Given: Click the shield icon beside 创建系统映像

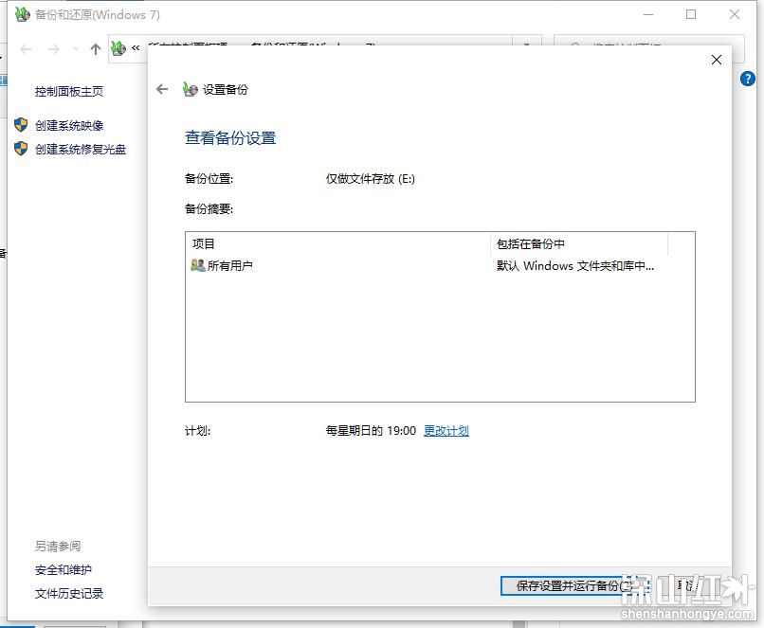Looking at the screenshot, I should click(x=21, y=125).
